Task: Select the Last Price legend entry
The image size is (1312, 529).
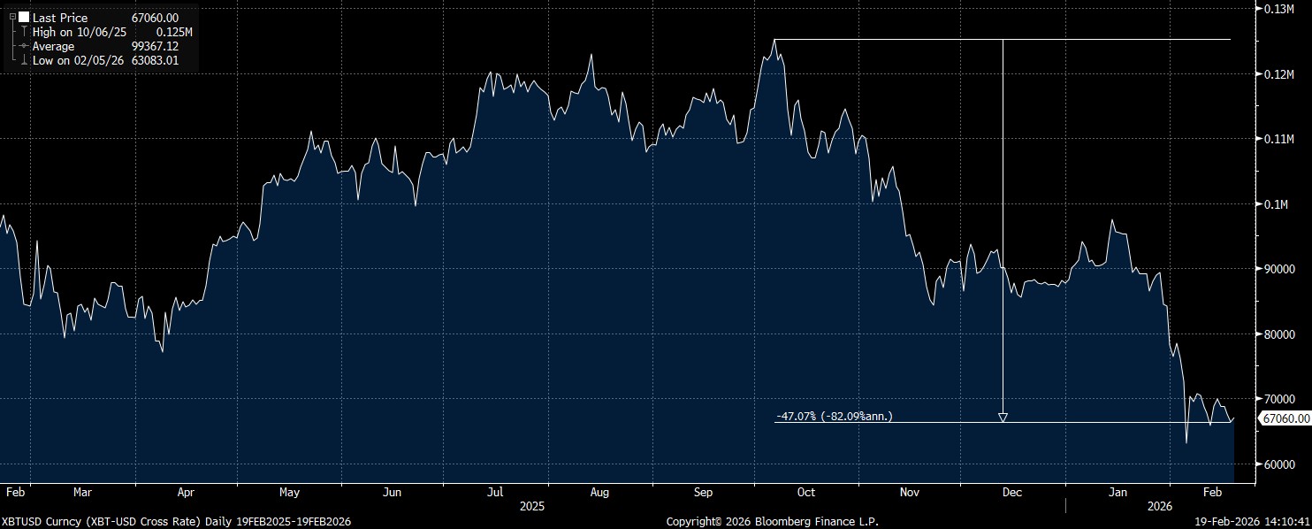Action: click(60, 18)
